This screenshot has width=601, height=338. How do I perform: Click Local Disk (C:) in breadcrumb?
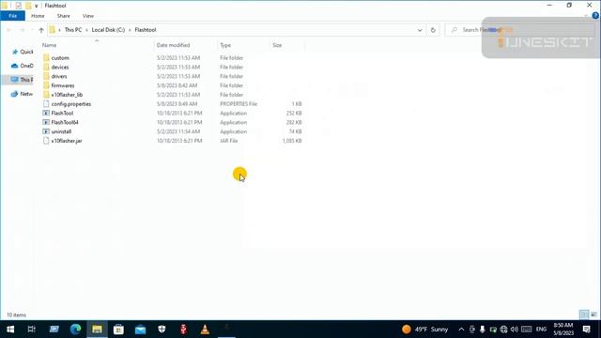[108, 30]
